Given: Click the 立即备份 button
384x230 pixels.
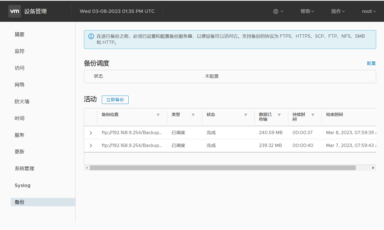Looking at the screenshot, I should tap(115, 100).
